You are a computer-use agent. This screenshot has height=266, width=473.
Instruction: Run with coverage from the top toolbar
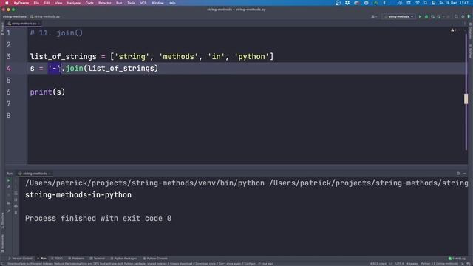pos(432,16)
